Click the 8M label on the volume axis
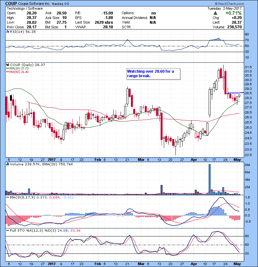Image resolution: width=258 pixels, height=267 pixels. pyautogui.click(x=247, y=165)
